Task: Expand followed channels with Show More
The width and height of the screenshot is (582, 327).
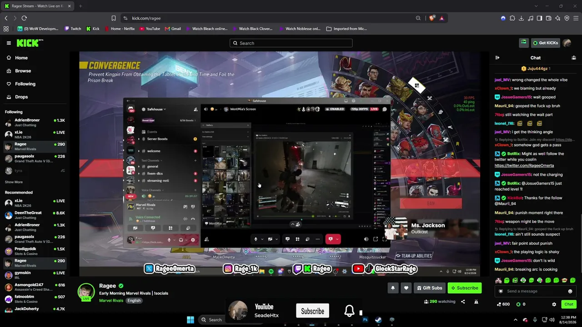Action: pos(14,182)
